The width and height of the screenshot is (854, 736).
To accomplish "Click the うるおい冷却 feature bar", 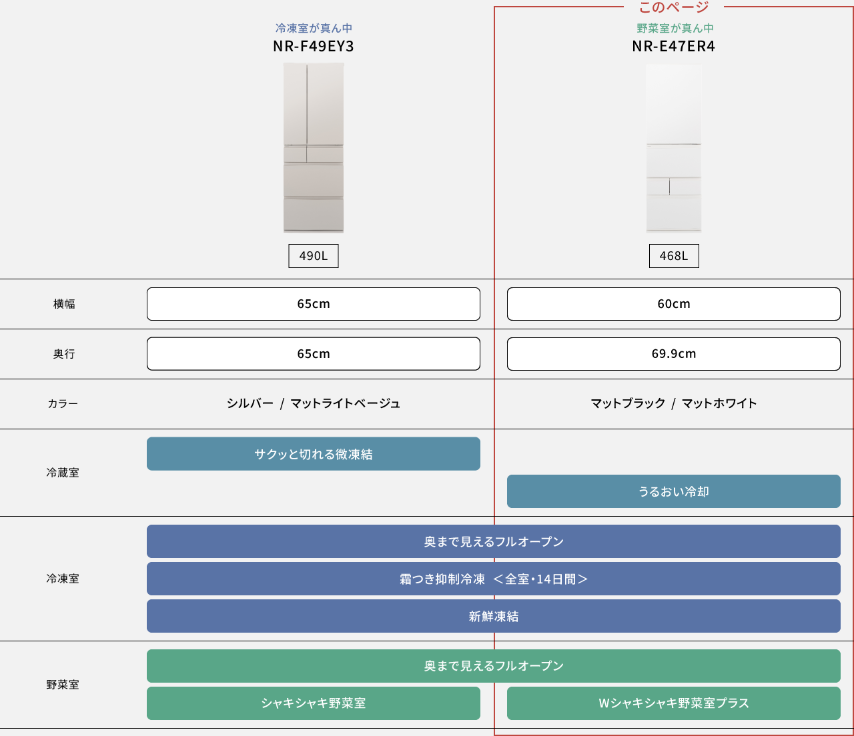I will tap(674, 491).
